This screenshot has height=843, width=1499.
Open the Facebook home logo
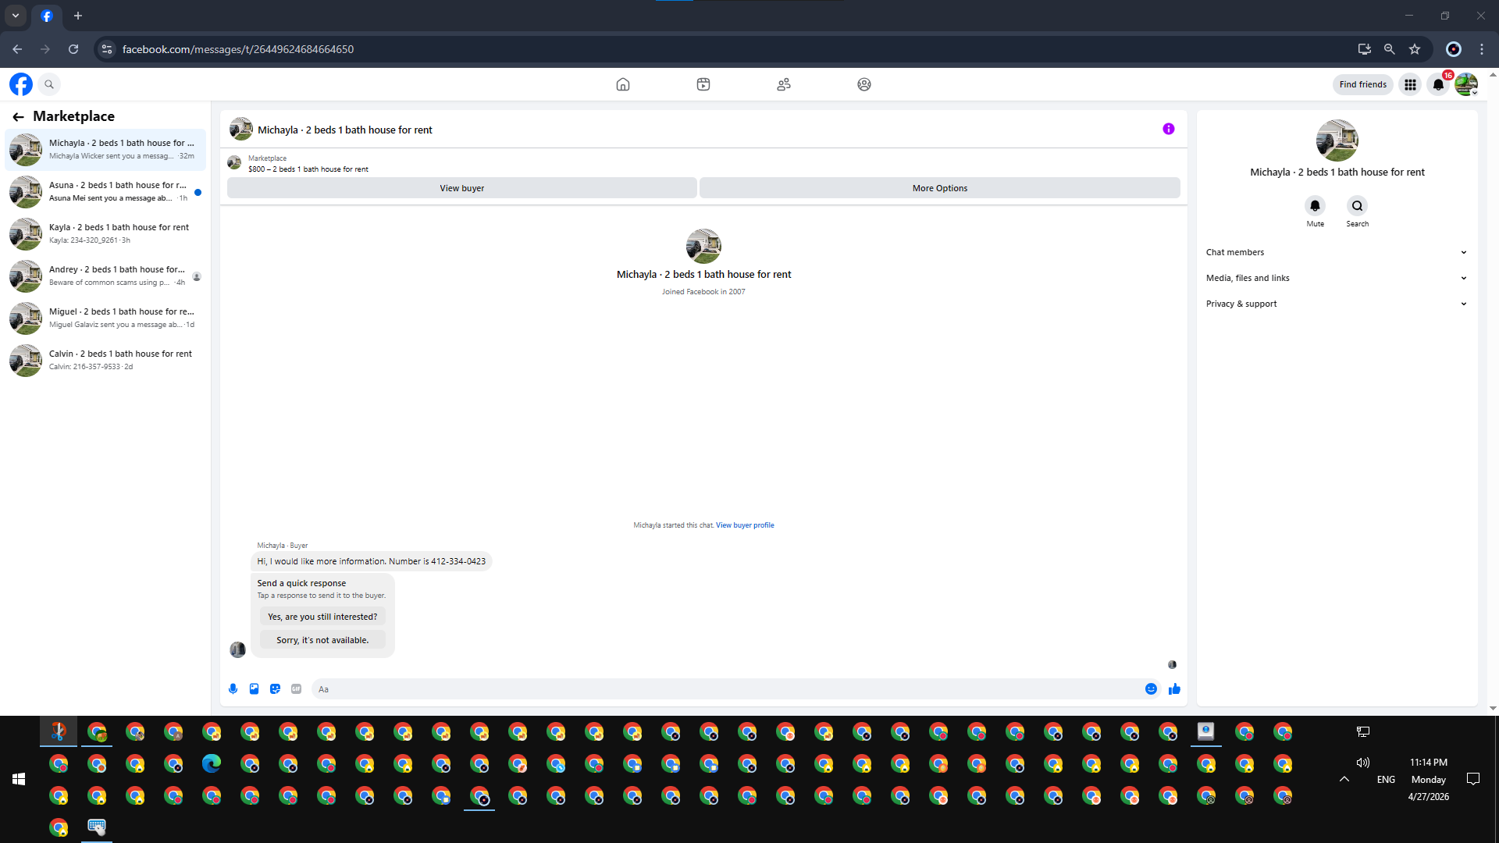21,84
